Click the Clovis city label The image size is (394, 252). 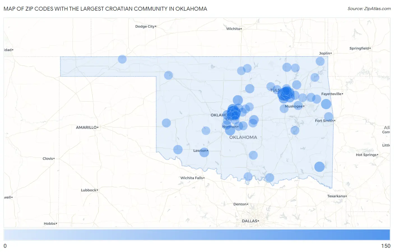[x=48, y=159]
